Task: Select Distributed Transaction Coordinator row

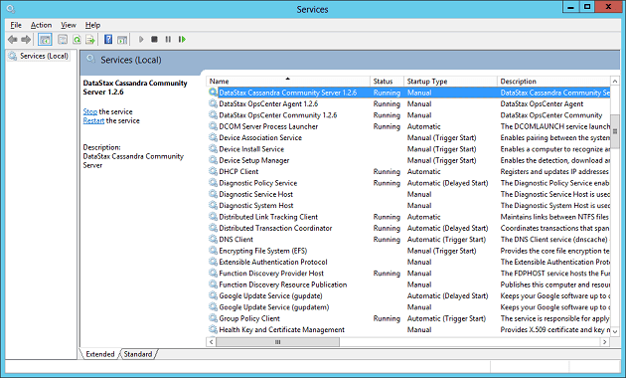Action: [408, 228]
